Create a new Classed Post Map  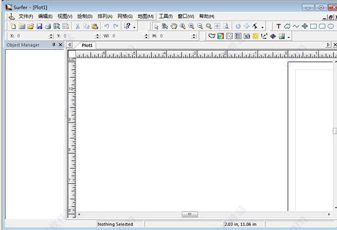coord(238,36)
